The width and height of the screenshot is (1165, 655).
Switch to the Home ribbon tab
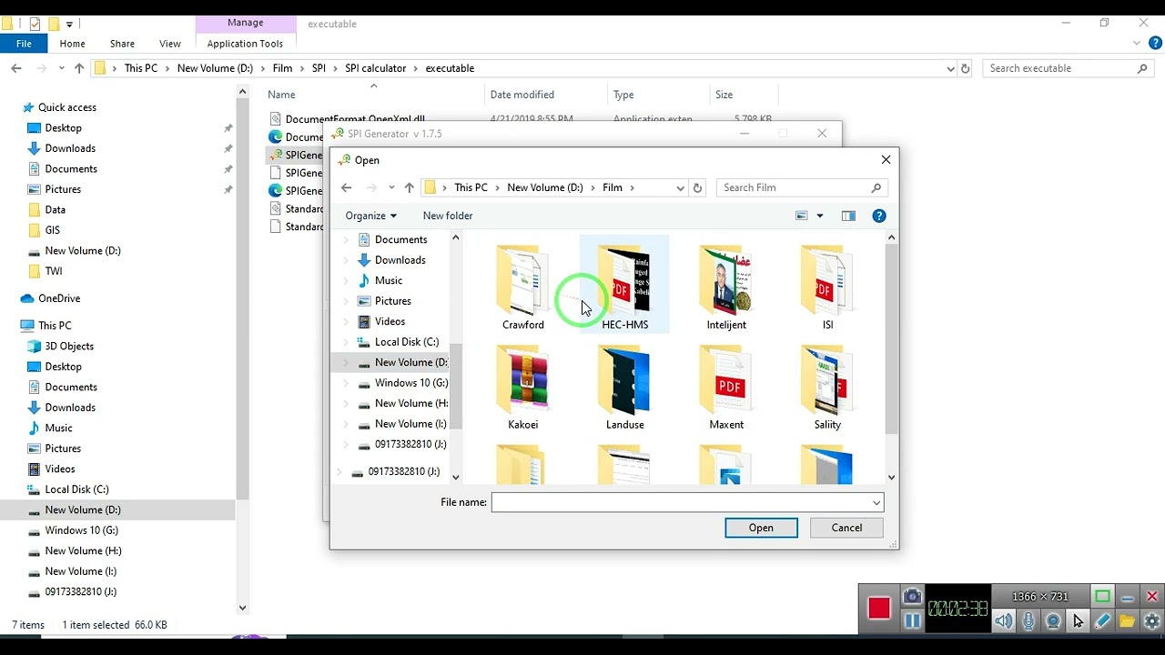tap(72, 44)
